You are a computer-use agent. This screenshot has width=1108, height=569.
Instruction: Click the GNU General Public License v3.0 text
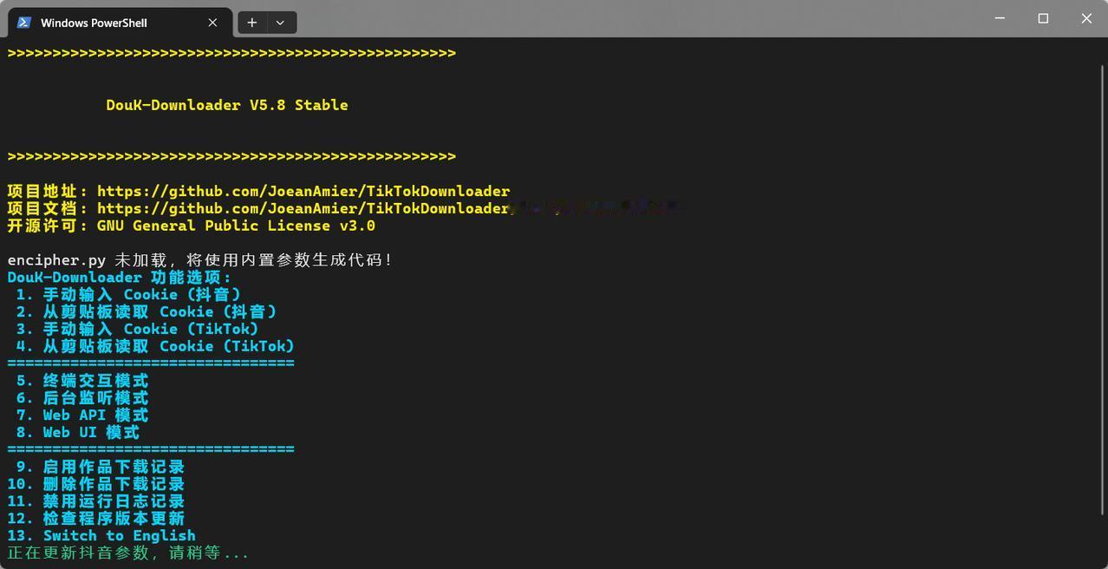click(x=236, y=226)
